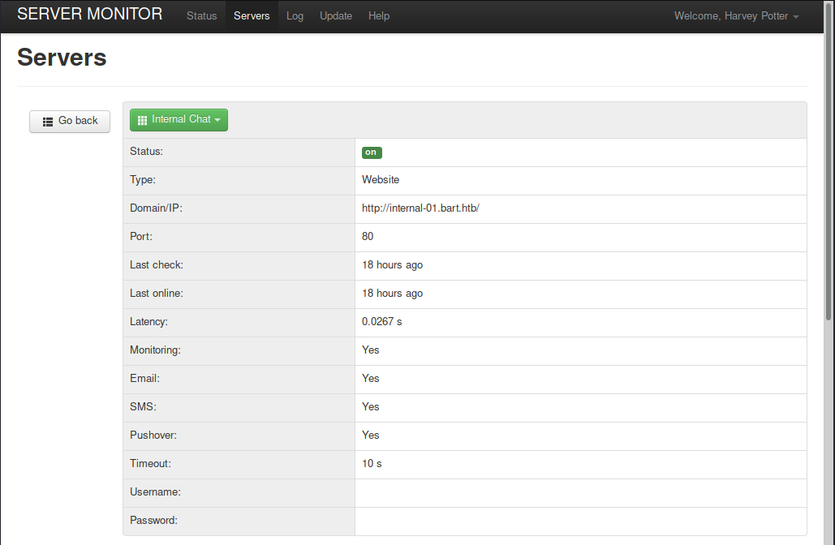The width and height of the screenshot is (835, 545).
Task: Click the empty Password field cell
Action: tap(580, 521)
